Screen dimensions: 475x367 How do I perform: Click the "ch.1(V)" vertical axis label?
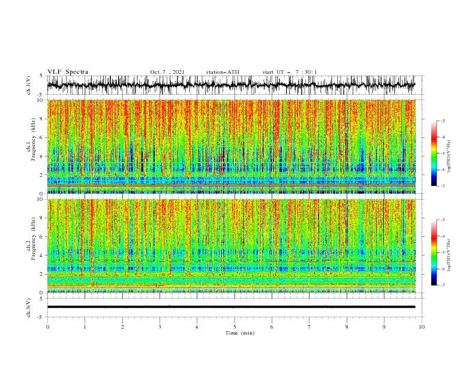pos(29,85)
